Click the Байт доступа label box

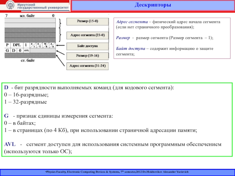(x=88, y=46)
